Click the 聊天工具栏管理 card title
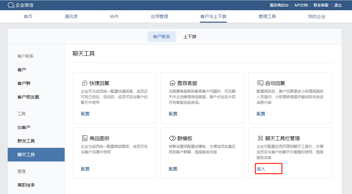This screenshot has height=194, width=352. (x=282, y=138)
